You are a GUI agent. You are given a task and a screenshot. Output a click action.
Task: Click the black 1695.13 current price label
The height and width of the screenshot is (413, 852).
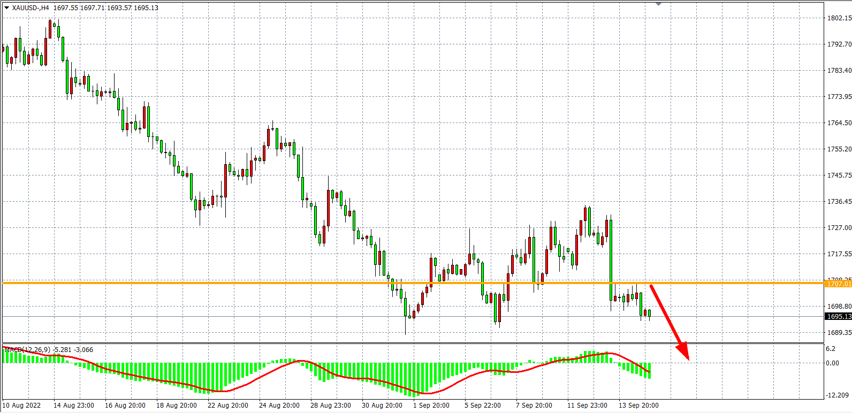(838, 317)
